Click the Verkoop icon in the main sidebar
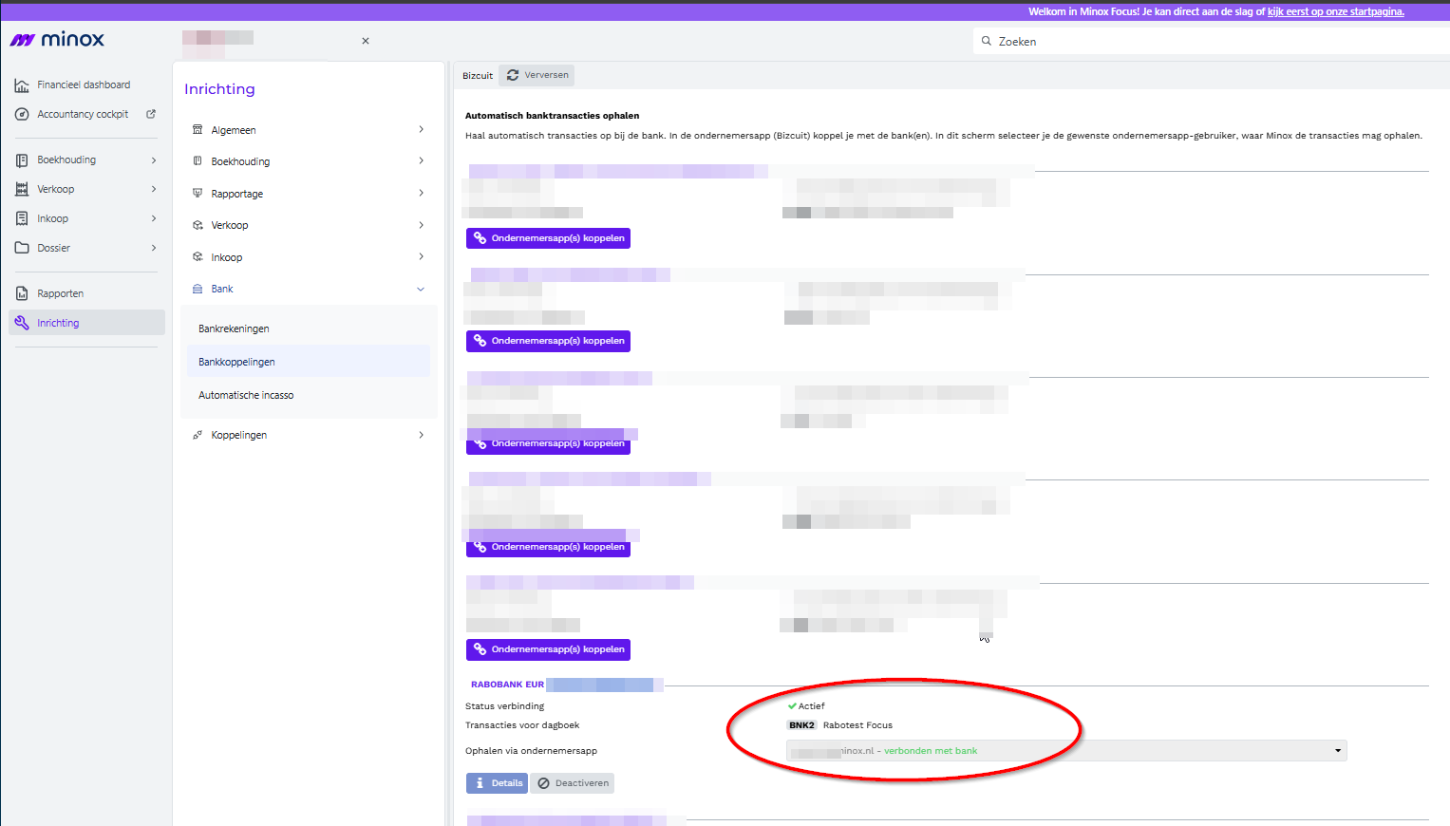 [22, 190]
